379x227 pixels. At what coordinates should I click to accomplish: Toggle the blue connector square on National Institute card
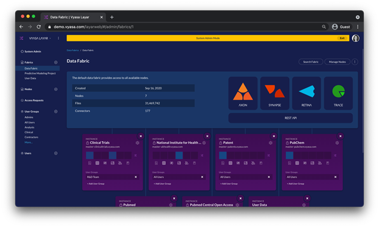point(179,155)
